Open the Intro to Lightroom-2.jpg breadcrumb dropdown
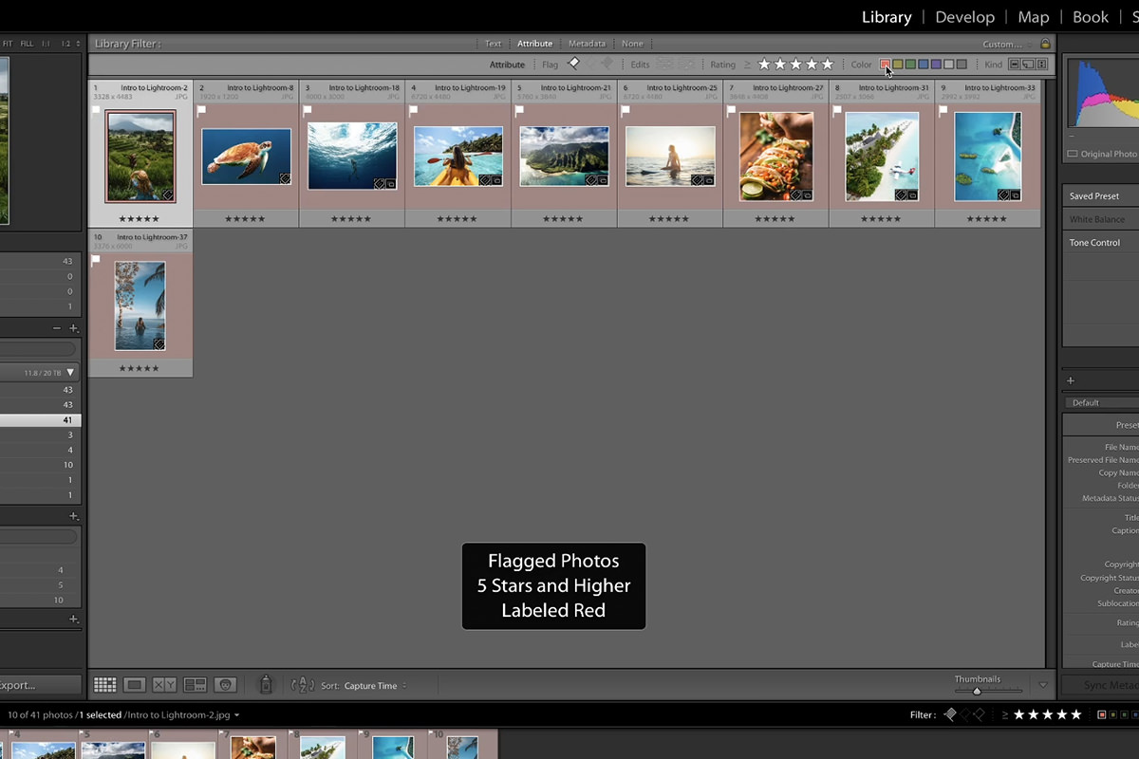The width and height of the screenshot is (1139, 759). tap(190, 714)
